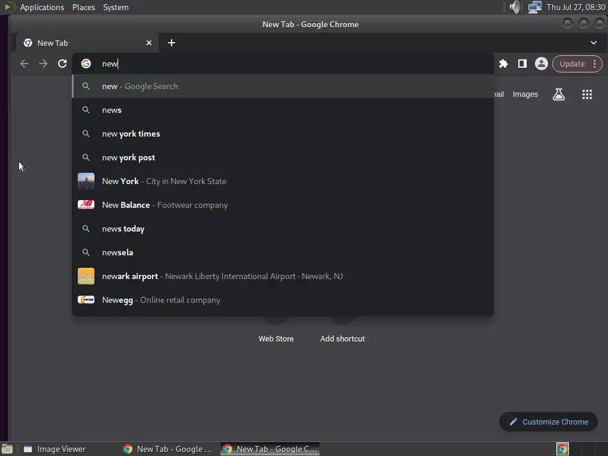Open the Google apps grid icon
This screenshot has height=456, width=608.
(x=587, y=94)
